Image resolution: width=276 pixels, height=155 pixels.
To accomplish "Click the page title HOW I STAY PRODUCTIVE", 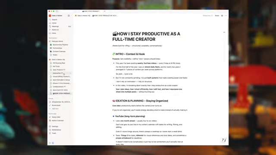I will coord(146,36).
